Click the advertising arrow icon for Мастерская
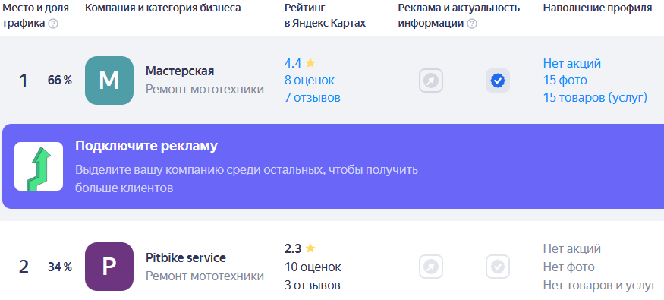 (431, 81)
